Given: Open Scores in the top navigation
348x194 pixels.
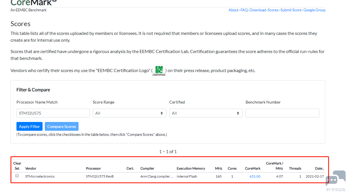Looking at the screenshot, I should pos(273,10).
